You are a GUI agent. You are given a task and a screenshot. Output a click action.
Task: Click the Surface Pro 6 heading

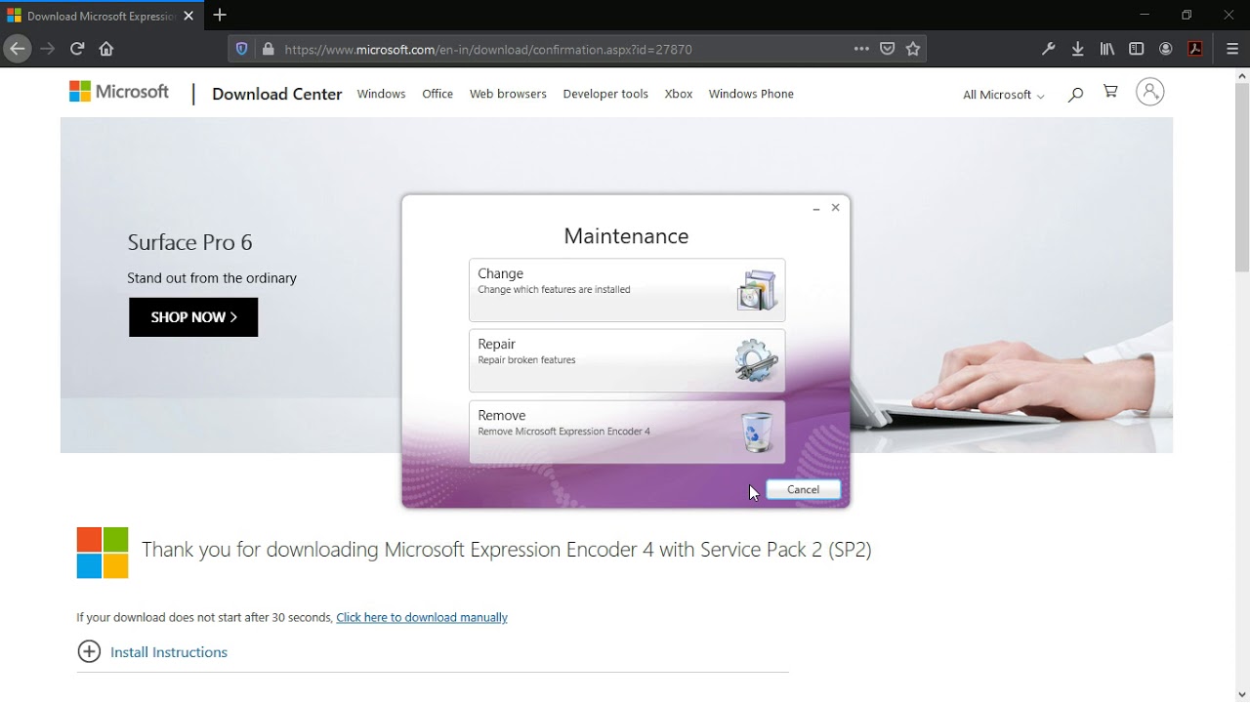tap(189, 242)
